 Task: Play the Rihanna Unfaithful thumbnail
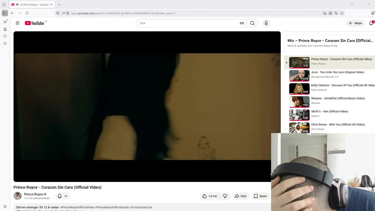[x=299, y=102]
